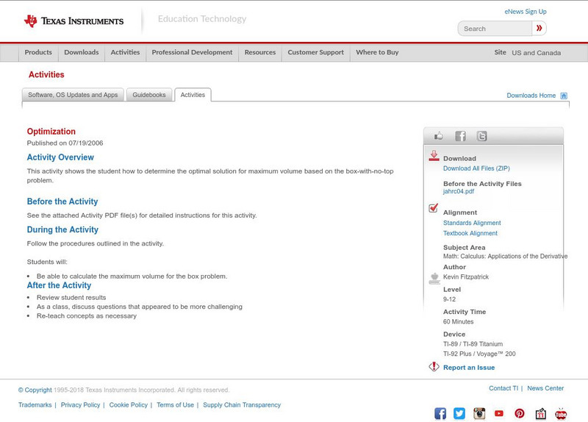This screenshot has height=422, width=588.
Task: Select the Activities tab
Action: [x=193, y=95]
